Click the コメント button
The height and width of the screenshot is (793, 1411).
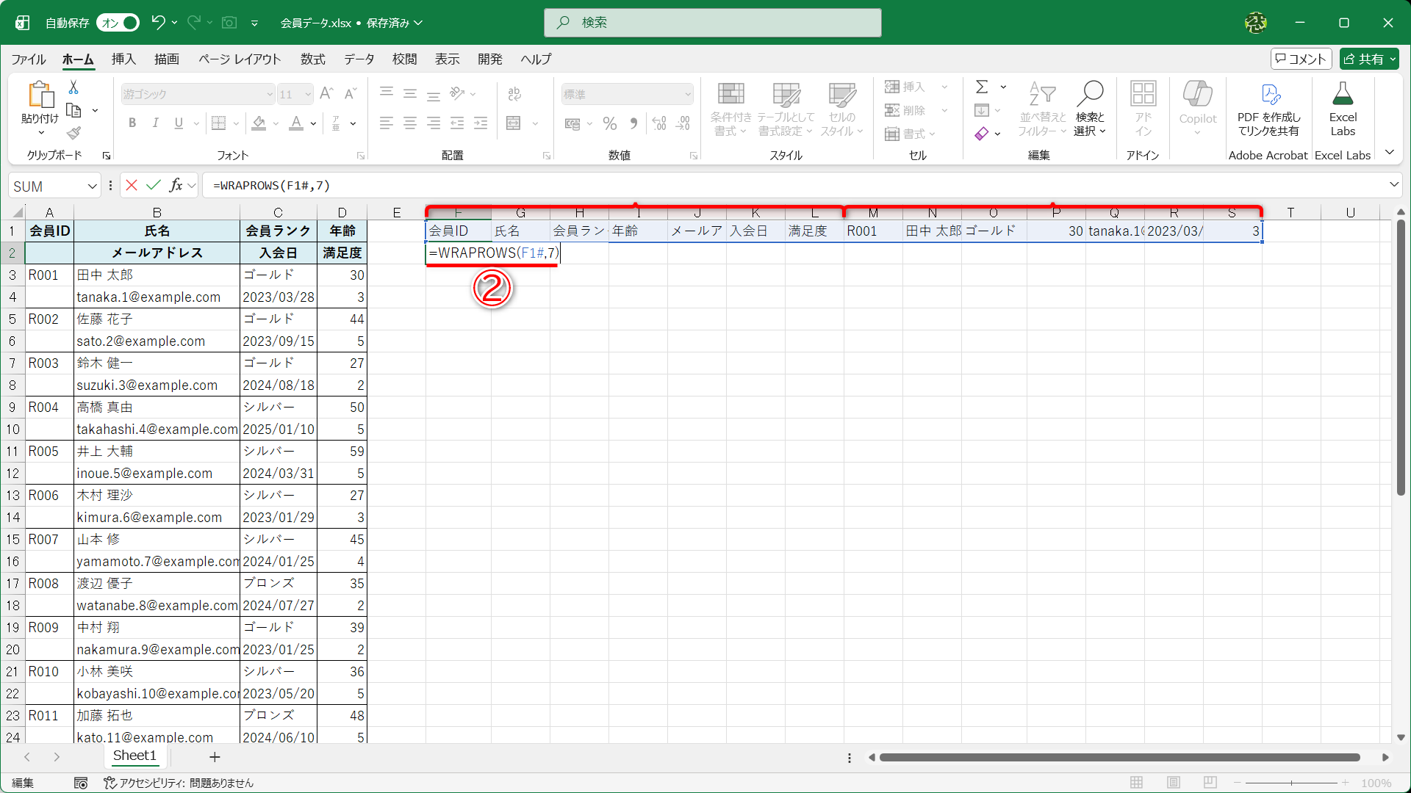click(1301, 59)
